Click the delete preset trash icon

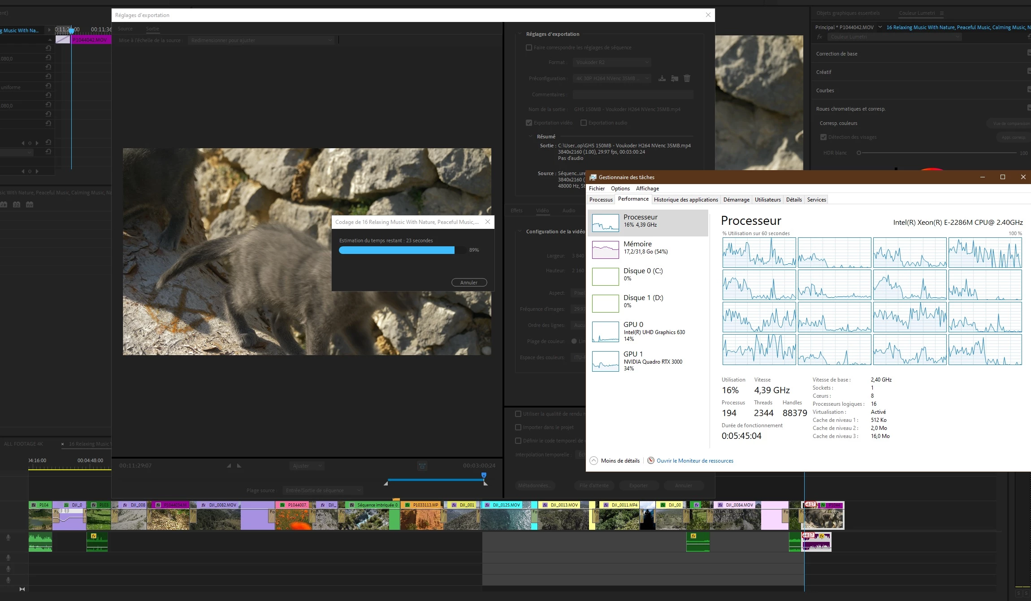(x=687, y=78)
